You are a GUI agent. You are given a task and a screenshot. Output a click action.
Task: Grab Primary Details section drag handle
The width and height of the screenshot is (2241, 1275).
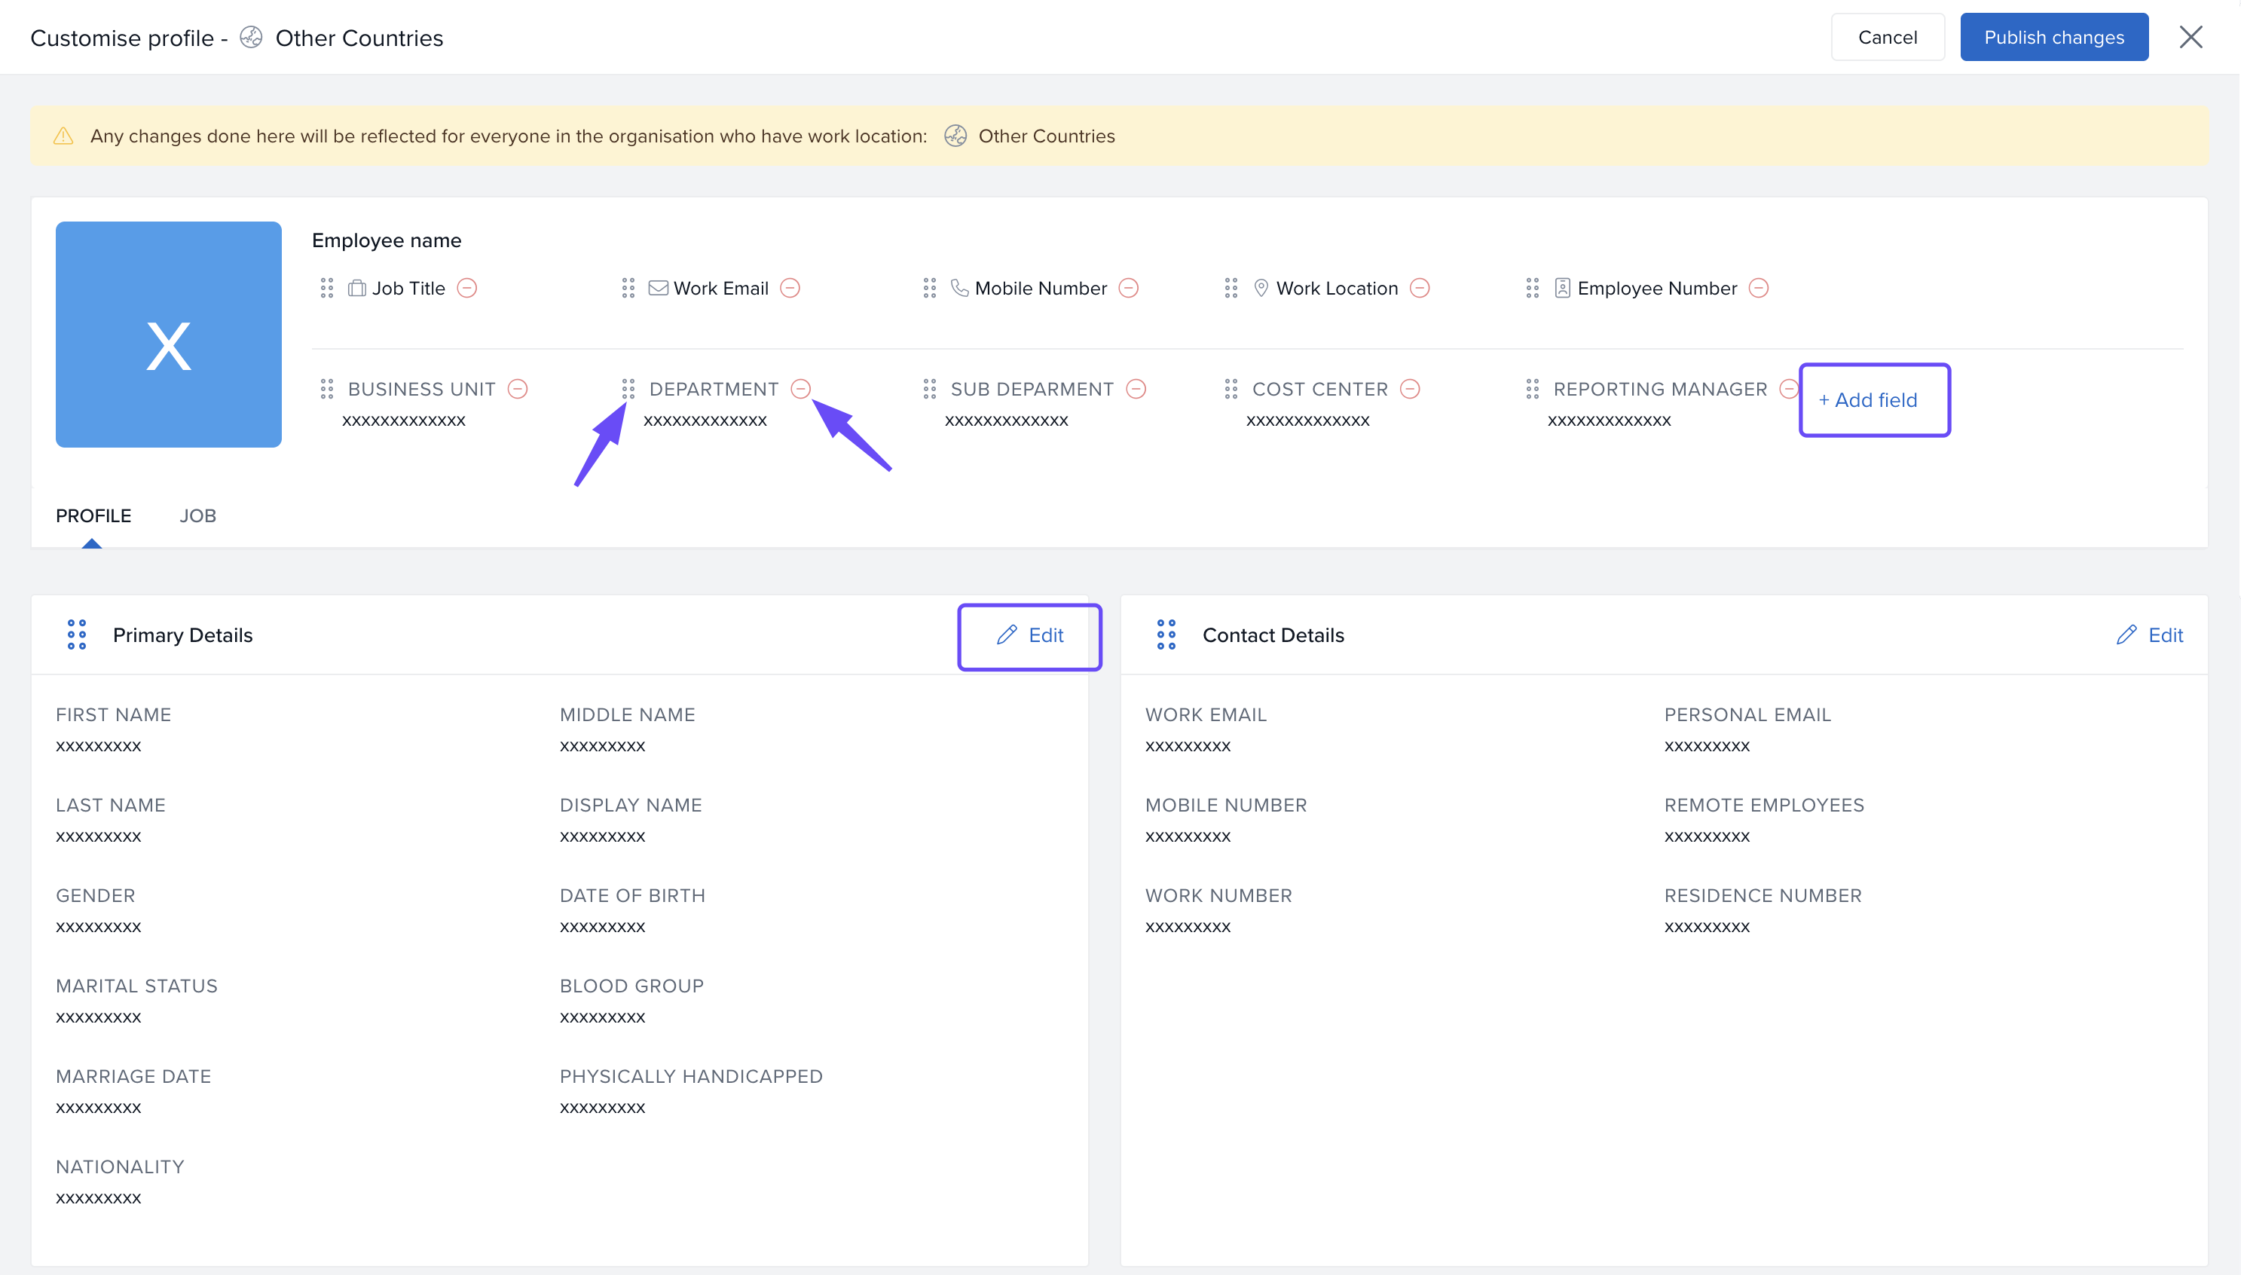77,635
